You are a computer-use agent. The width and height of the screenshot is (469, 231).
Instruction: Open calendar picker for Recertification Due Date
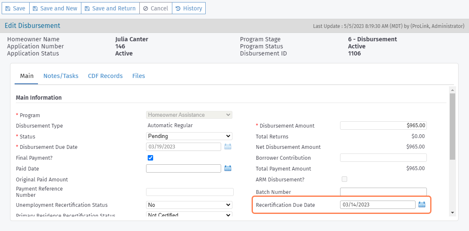click(x=422, y=205)
